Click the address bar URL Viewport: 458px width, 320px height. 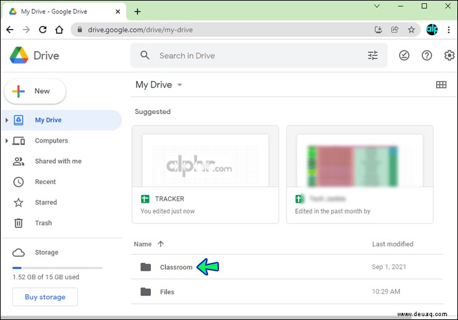tap(140, 30)
